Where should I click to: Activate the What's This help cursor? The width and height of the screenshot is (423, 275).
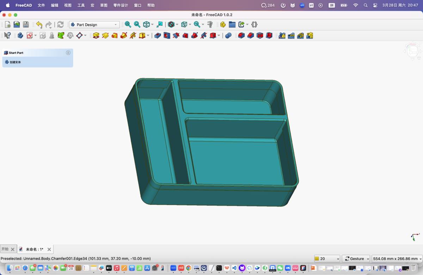(x=7, y=36)
